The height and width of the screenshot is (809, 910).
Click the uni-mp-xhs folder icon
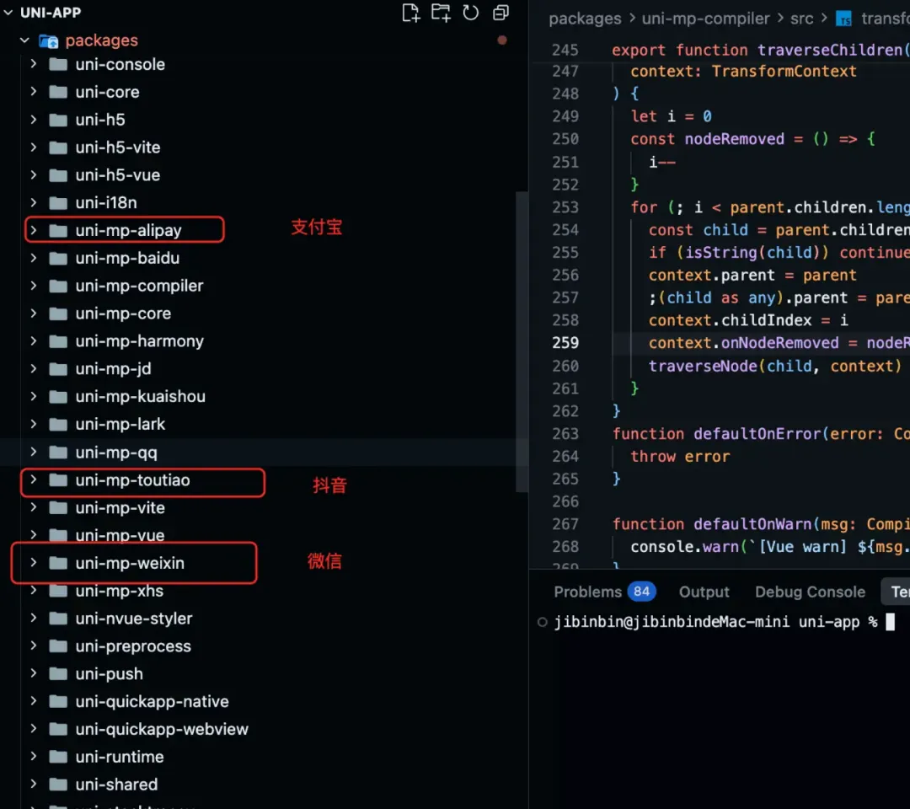tap(58, 591)
